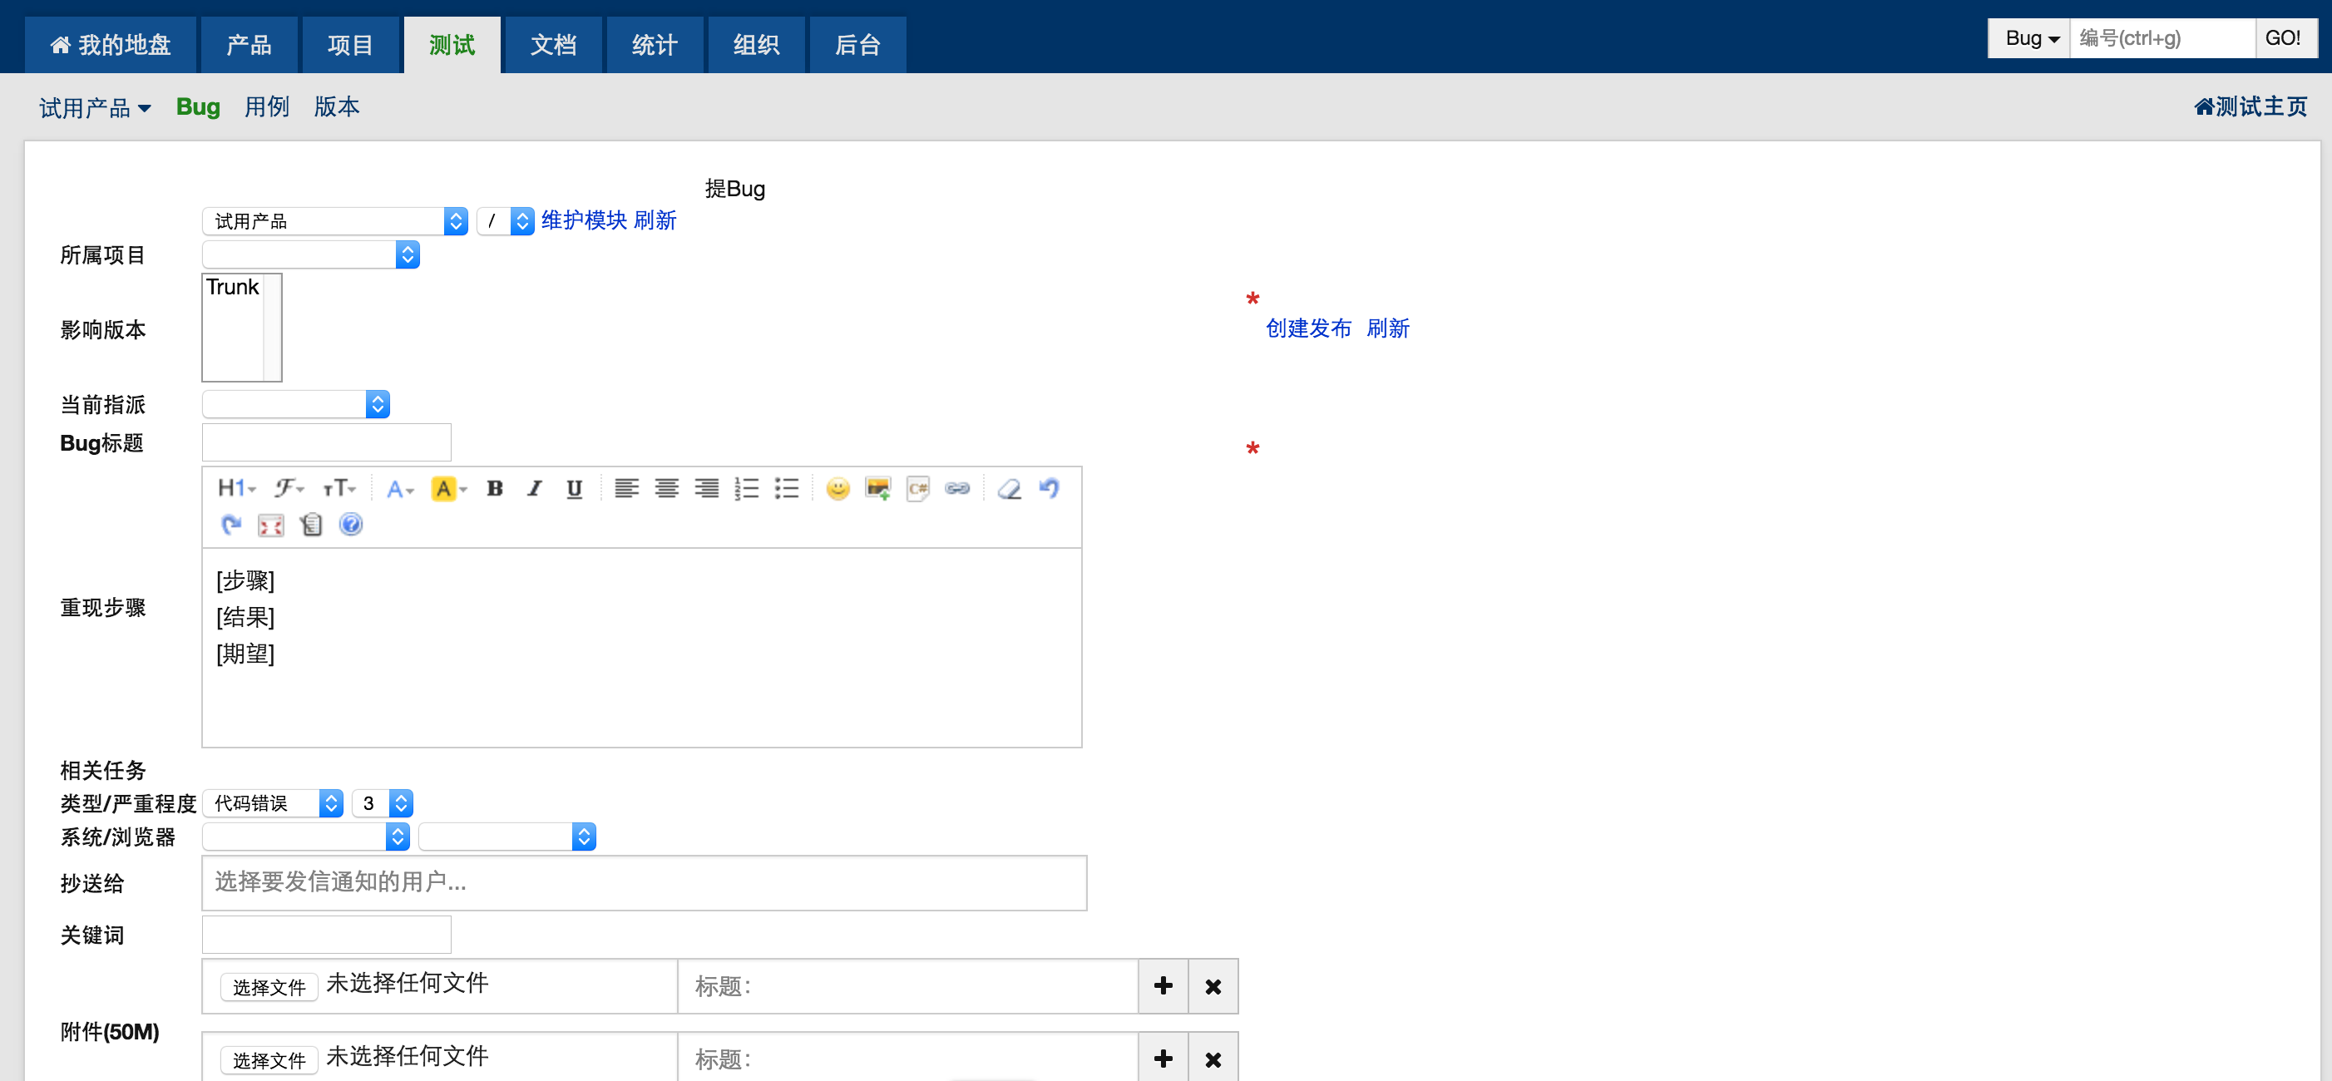The image size is (2332, 1081).
Task: Click the insert image icon
Action: pyautogui.click(x=877, y=489)
